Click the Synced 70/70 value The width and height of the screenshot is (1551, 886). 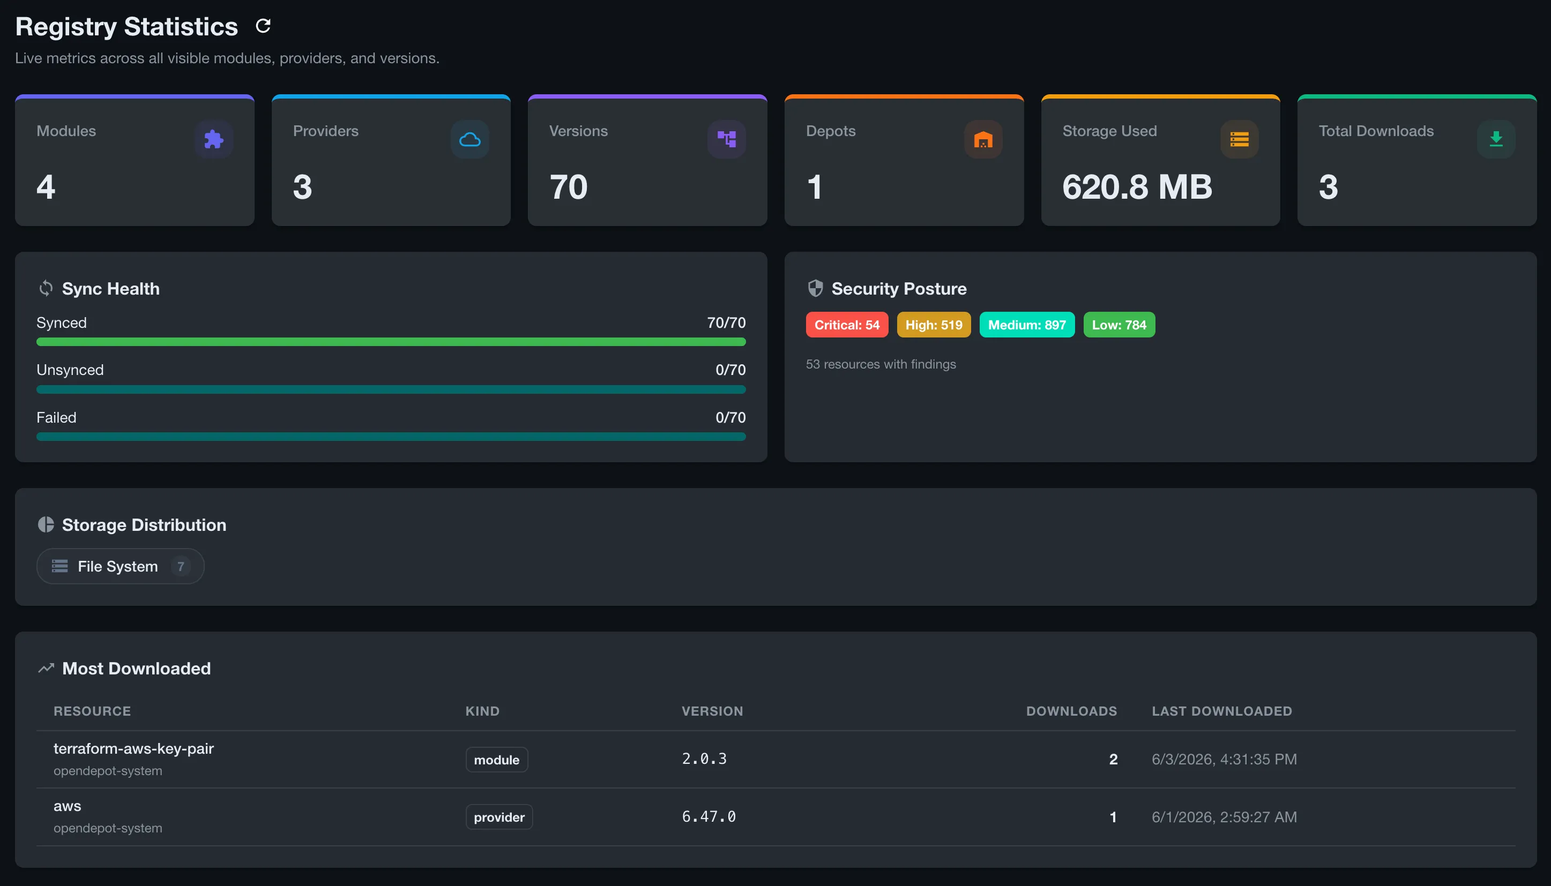(726, 322)
